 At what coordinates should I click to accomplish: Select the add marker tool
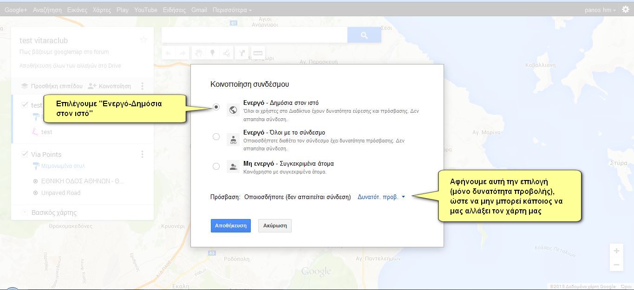coord(212,53)
